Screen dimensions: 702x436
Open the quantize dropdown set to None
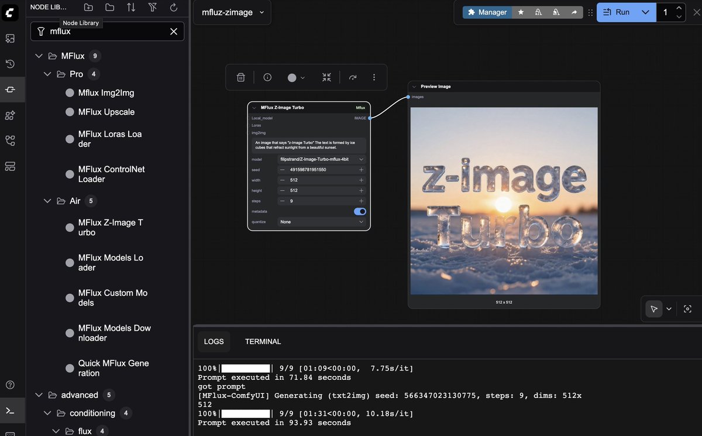(x=321, y=222)
